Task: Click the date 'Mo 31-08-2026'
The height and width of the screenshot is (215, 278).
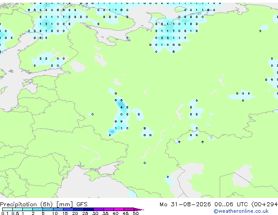Action: pos(185,204)
